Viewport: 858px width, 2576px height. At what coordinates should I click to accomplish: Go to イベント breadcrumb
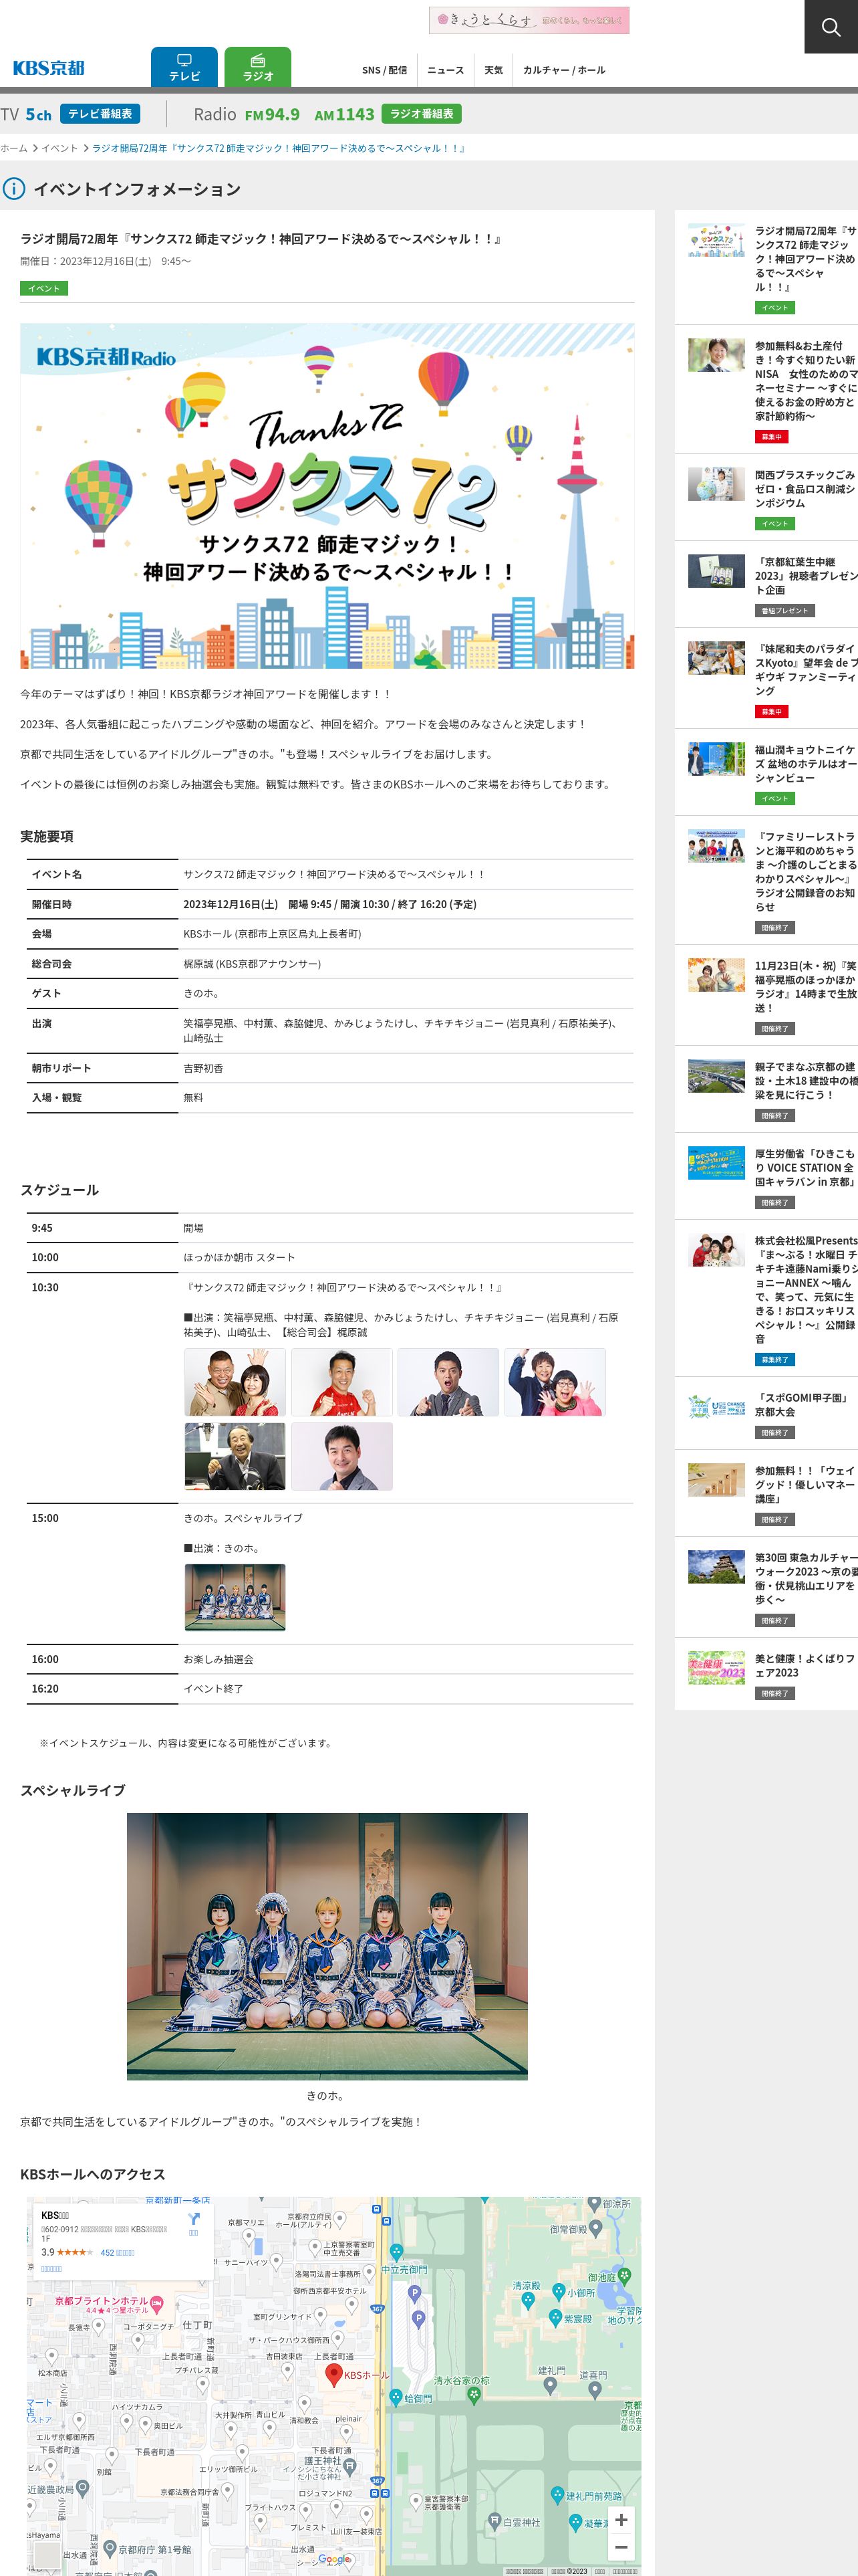coord(59,148)
